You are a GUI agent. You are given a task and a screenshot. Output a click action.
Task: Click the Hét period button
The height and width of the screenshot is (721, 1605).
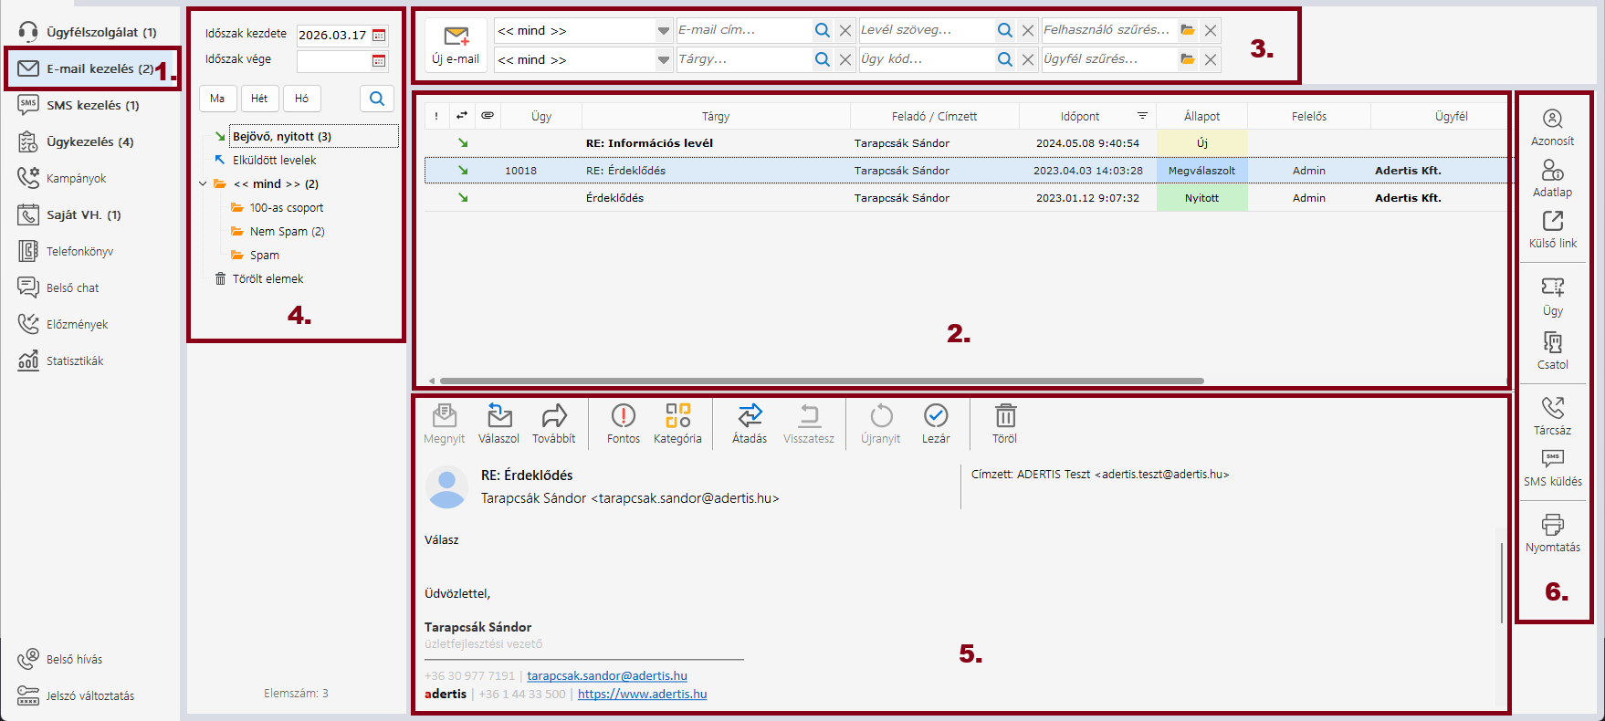(x=259, y=99)
